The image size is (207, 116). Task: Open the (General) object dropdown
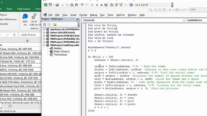(183, 20)
